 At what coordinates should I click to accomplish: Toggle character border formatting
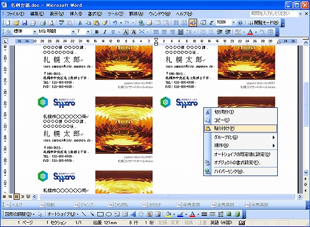[x=125, y=32]
